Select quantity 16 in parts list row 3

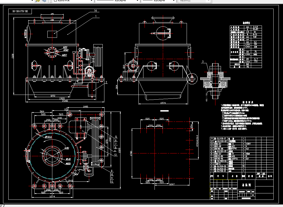click(243, 166)
